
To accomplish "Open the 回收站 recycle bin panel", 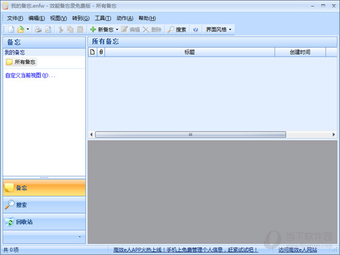I will click(44, 222).
